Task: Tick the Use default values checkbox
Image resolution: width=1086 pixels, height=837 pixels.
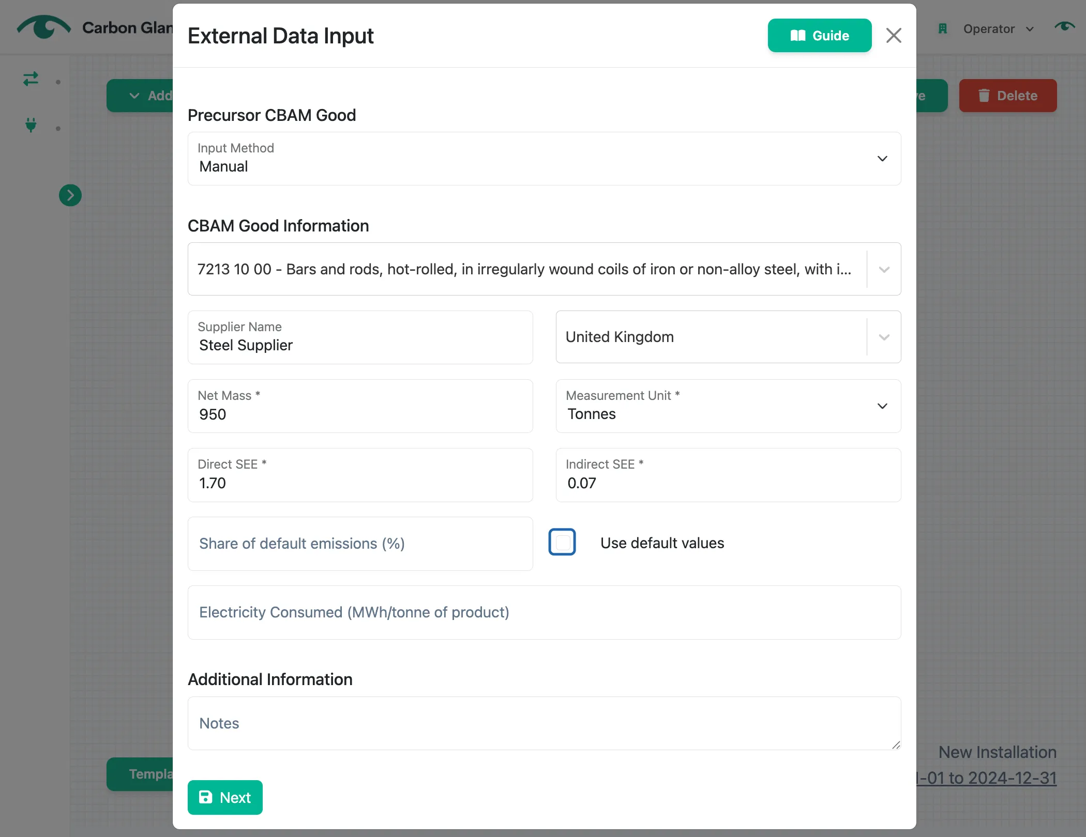Action: click(562, 542)
